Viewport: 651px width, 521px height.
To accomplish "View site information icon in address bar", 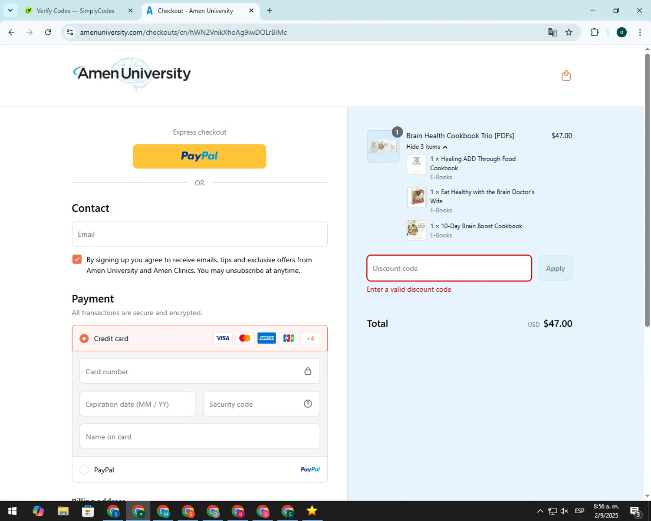I will pos(70,32).
